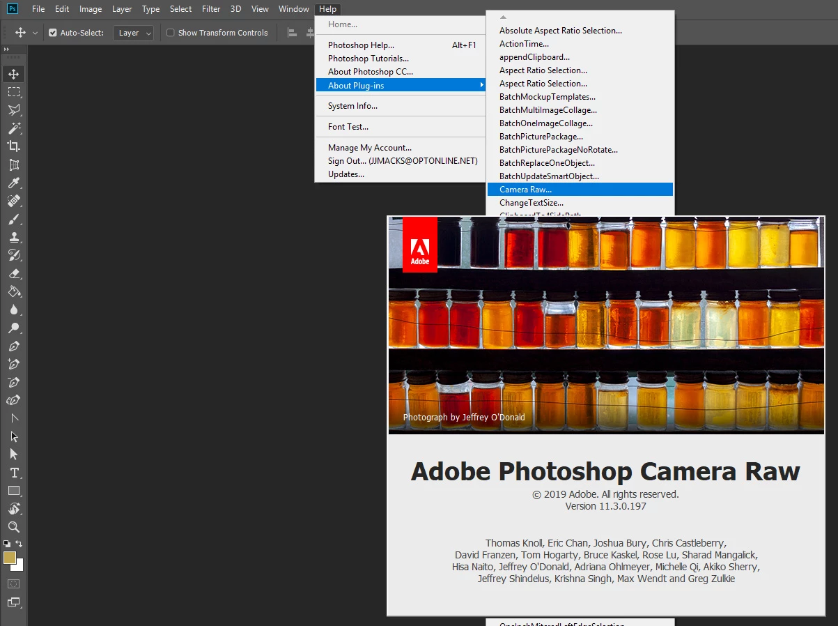Select the Dodge tool
Image resolution: width=838 pixels, height=626 pixels.
(x=14, y=328)
